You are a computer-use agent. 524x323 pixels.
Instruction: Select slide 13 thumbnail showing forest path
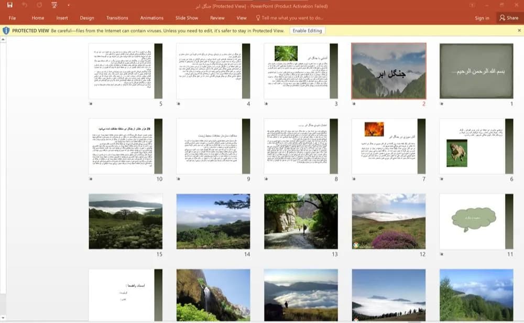pos(301,221)
